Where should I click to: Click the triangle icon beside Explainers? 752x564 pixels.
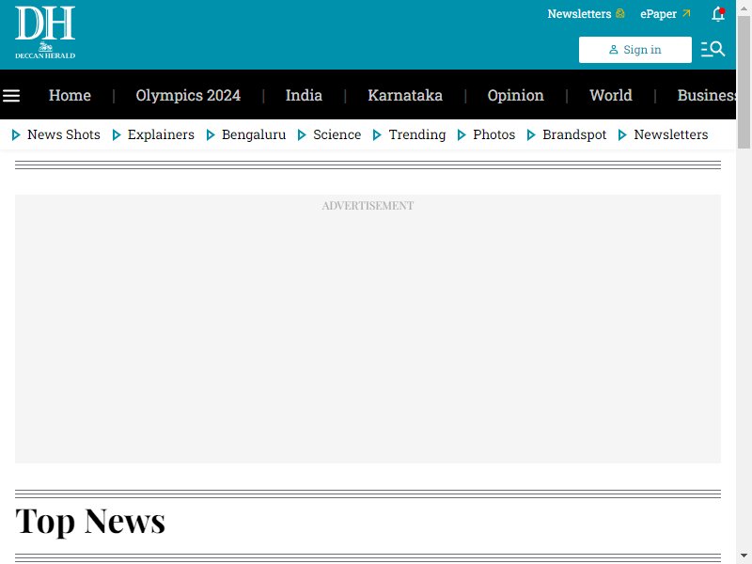point(116,134)
